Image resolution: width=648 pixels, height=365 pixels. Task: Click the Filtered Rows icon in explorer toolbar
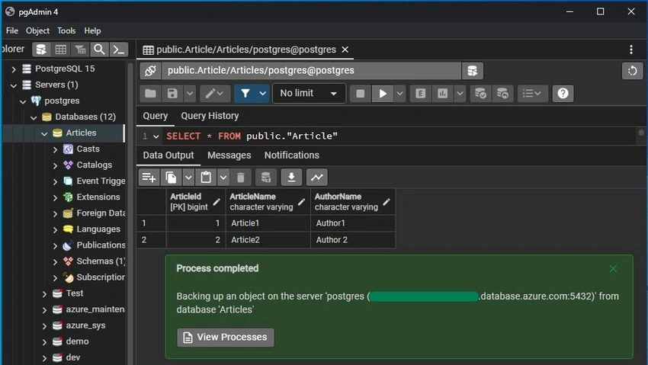pyautogui.click(x=80, y=50)
